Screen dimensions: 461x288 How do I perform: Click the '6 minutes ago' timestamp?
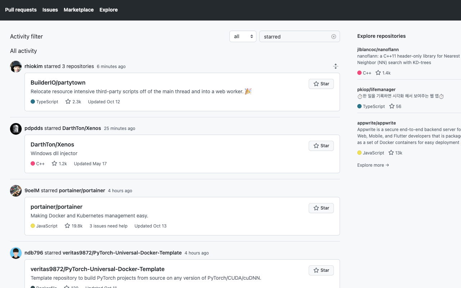point(111,67)
